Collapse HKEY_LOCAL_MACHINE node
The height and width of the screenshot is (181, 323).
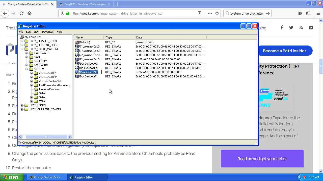22,49
